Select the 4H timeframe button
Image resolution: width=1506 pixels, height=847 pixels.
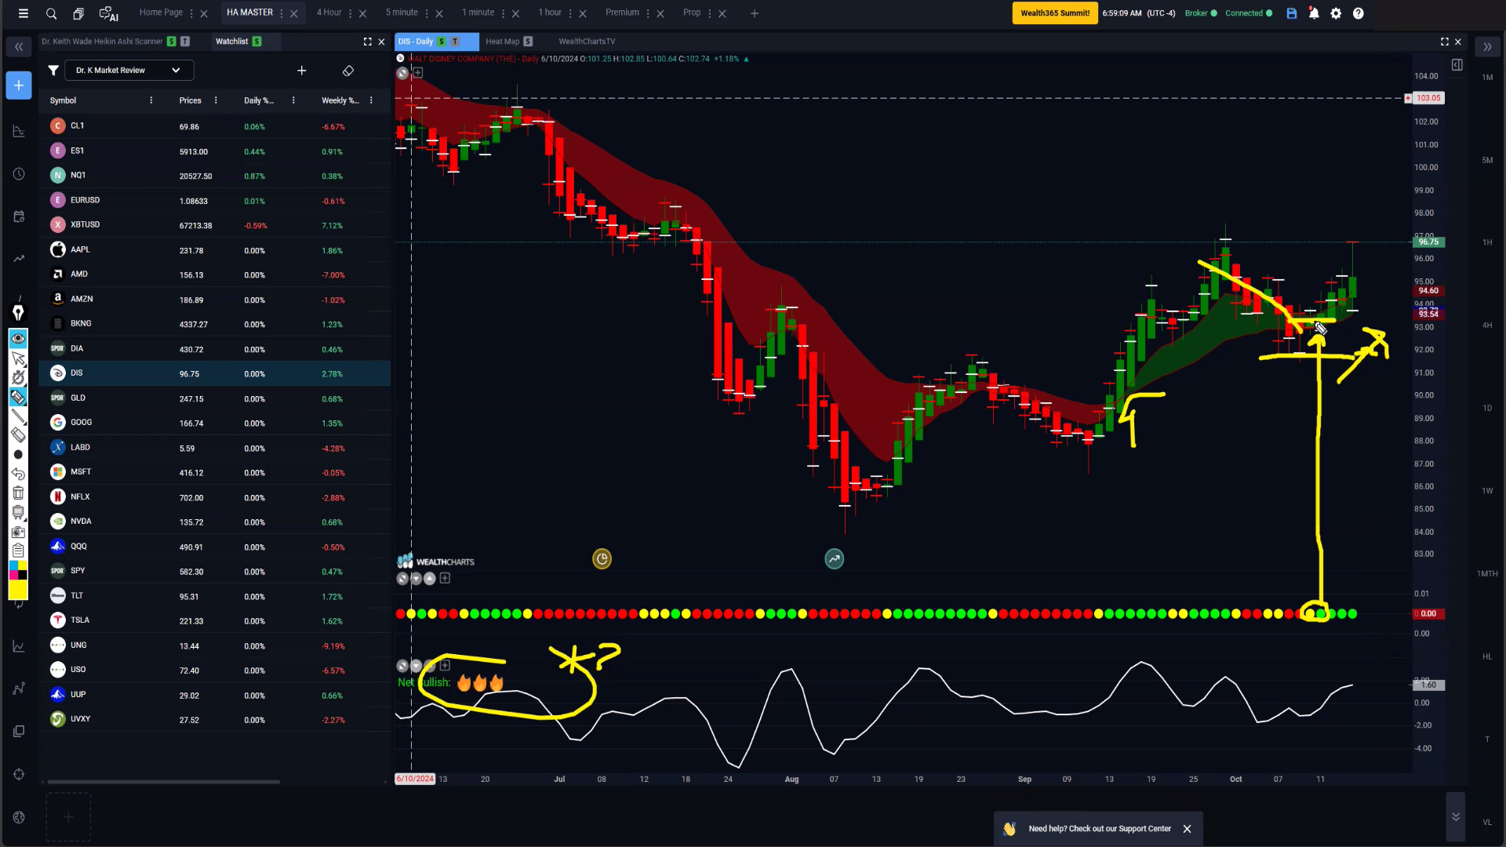(x=1487, y=325)
